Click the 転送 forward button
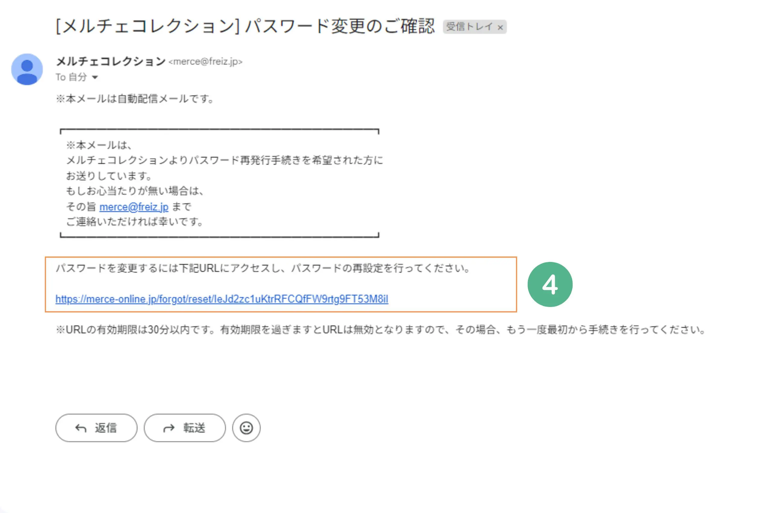The width and height of the screenshot is (771, 513). click(185, 428)
